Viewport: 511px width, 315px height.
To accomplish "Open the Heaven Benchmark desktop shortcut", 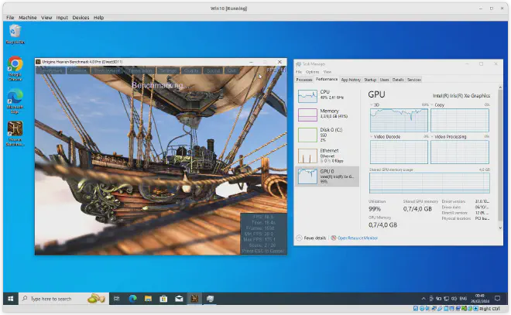I will [x=15, y=129].
